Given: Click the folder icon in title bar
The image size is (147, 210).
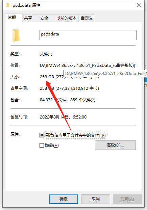Looking at the screenshot, I should [8, 5].
